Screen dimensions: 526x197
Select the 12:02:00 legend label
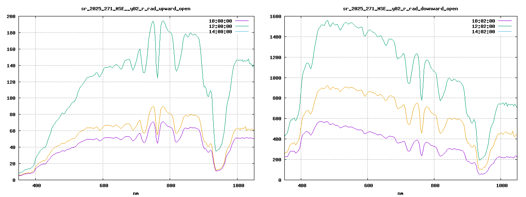484,26
